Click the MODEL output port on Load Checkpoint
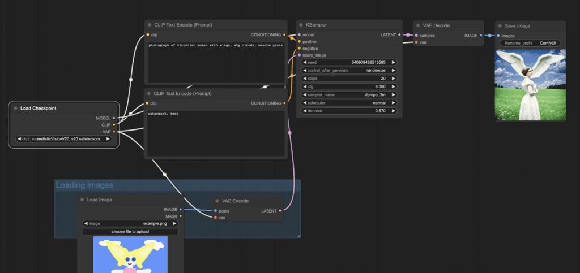Screen dimensions: 580x273 tap(114, 118)
